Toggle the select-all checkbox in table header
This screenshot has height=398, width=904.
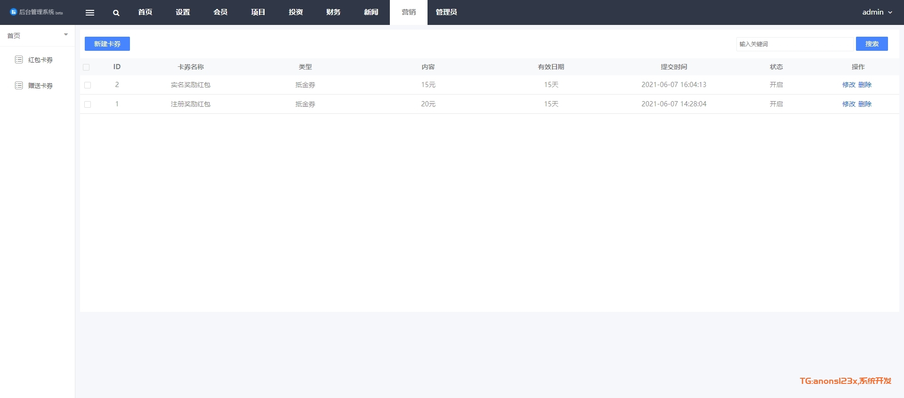click(86, 67)
